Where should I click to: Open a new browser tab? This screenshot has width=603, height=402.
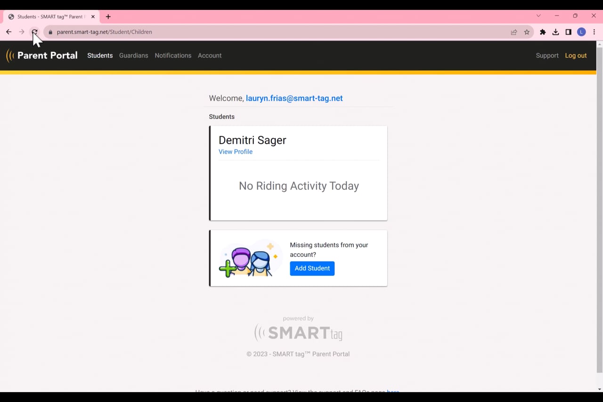coord(108,16)
